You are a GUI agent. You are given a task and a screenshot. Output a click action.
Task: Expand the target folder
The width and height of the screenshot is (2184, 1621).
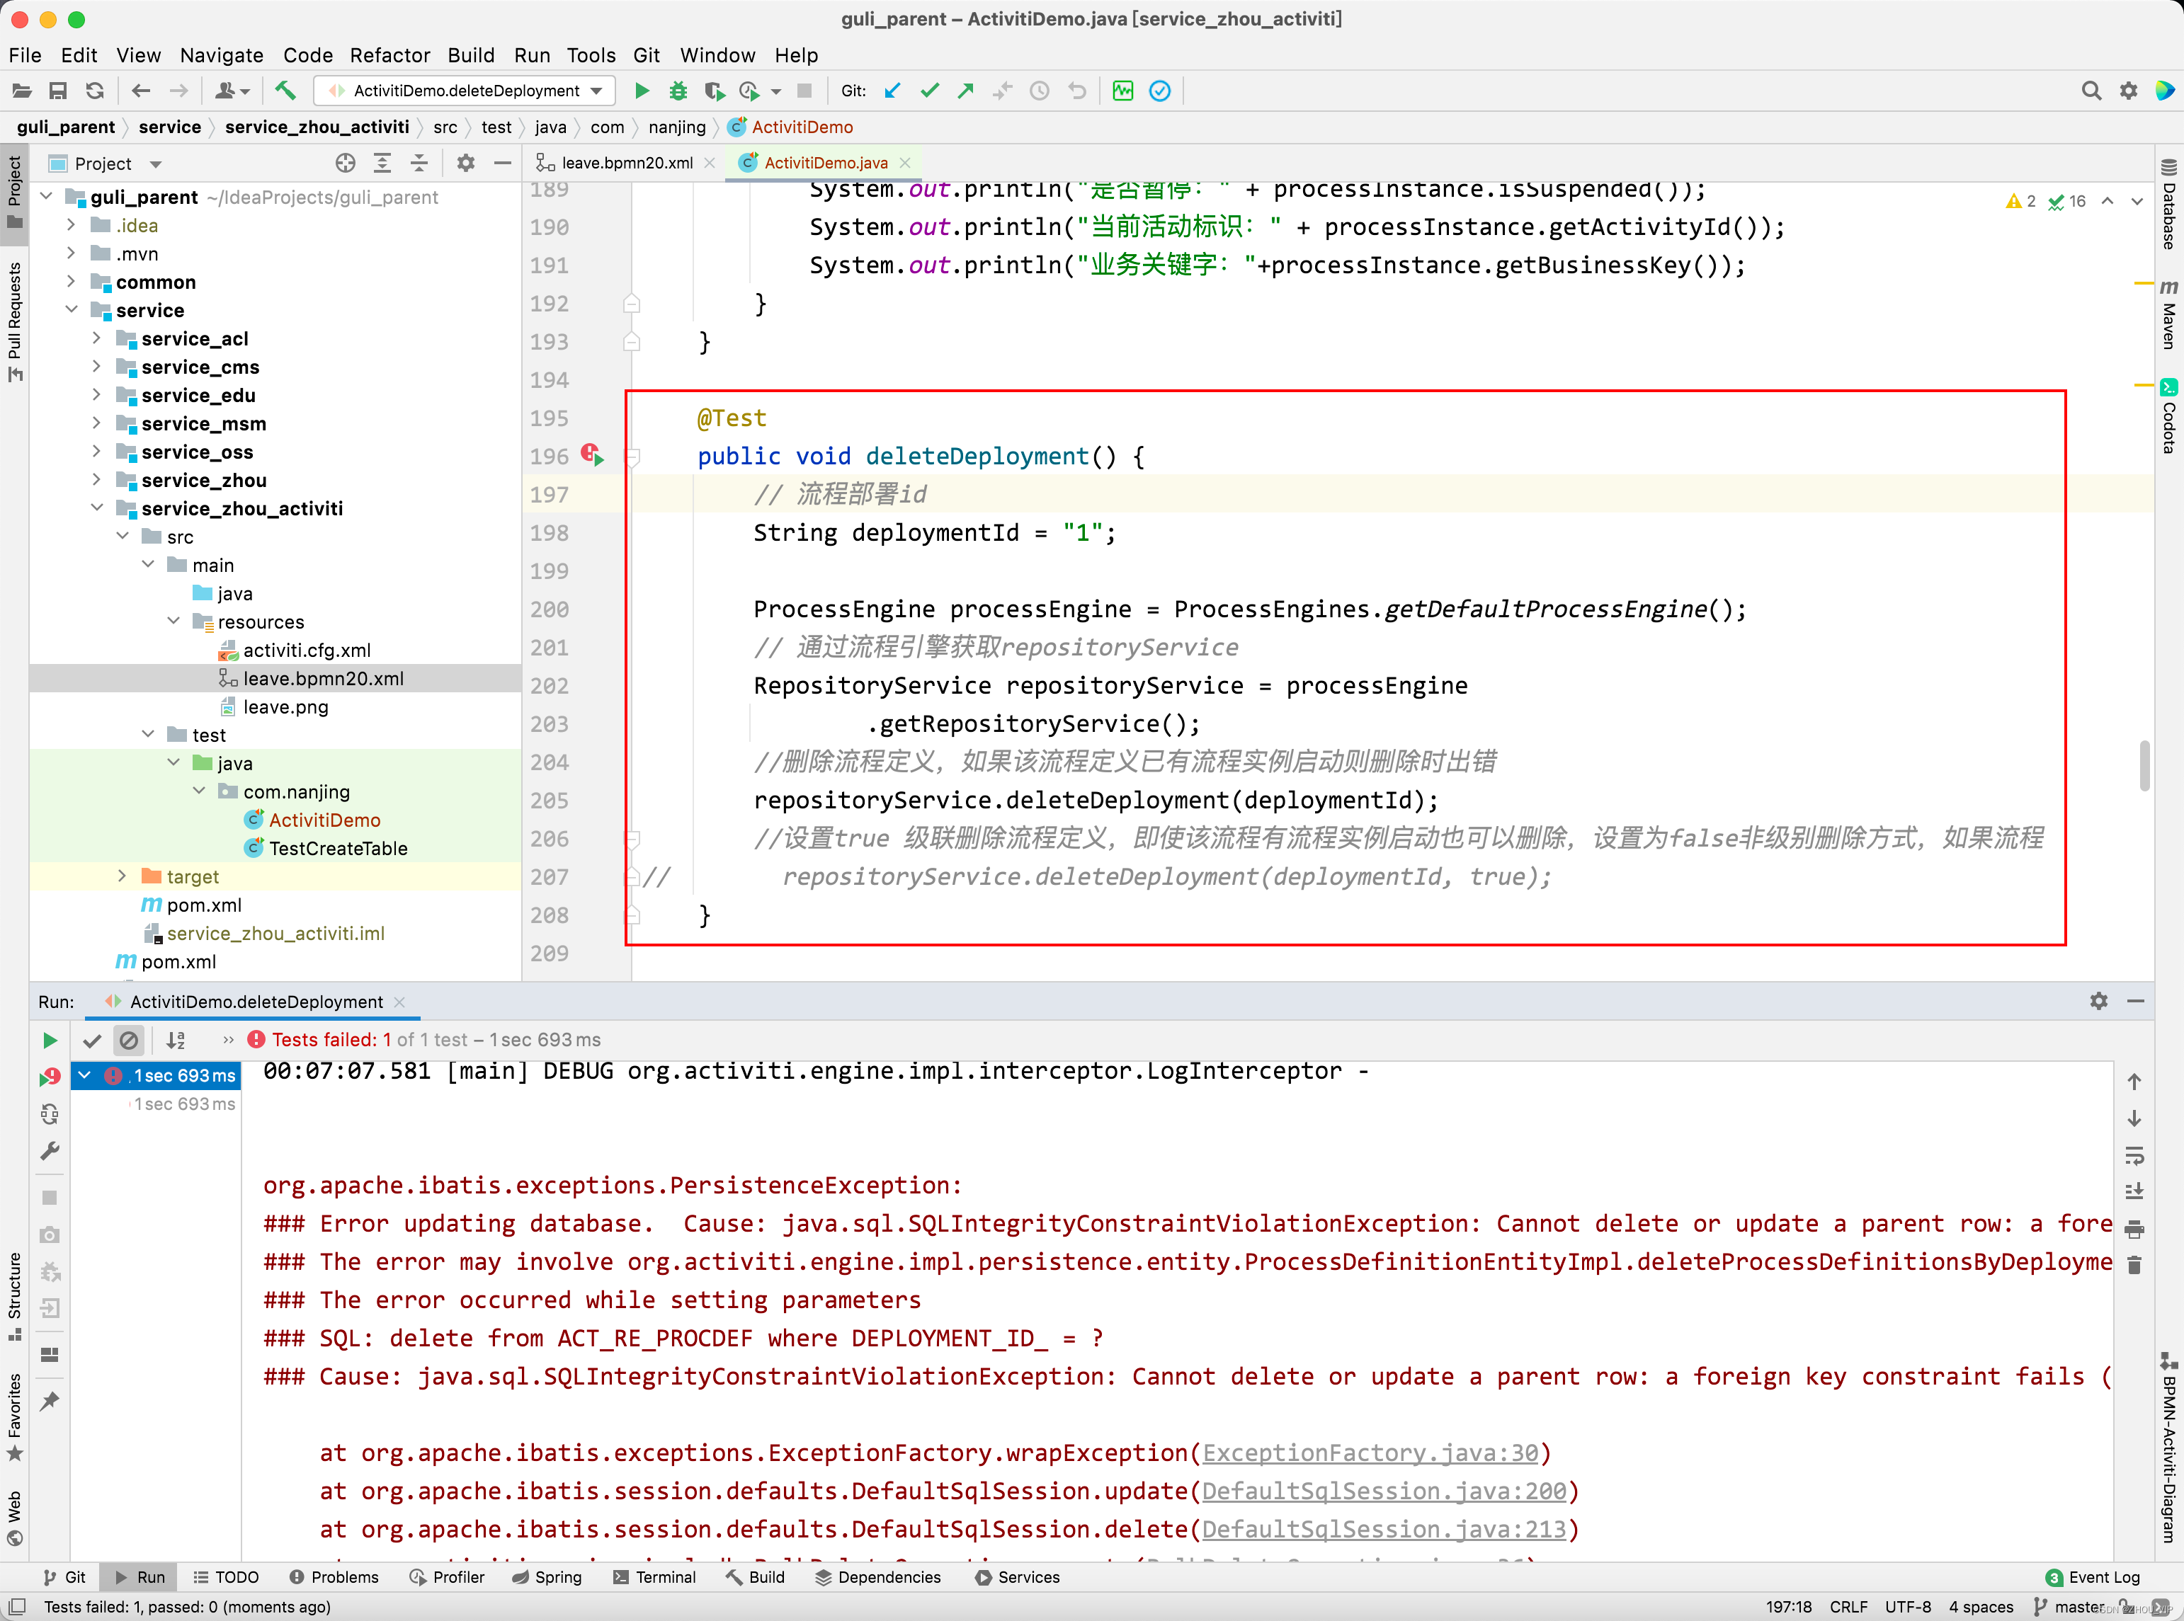122,876
